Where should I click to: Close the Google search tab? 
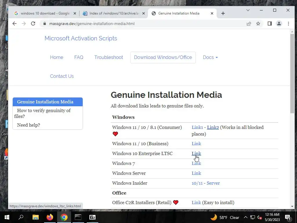75,13
